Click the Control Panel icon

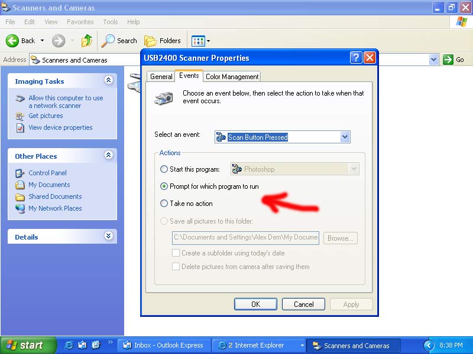click(20, 173)
